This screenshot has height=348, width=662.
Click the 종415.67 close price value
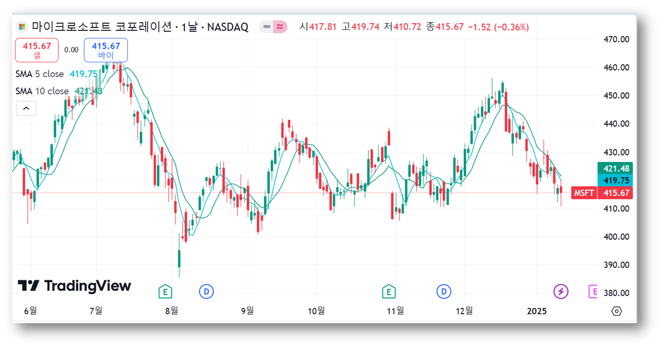(x=445, y=27)
